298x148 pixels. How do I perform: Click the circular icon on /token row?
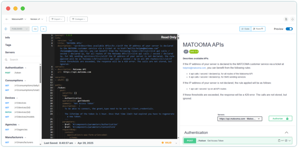(286, 141)
